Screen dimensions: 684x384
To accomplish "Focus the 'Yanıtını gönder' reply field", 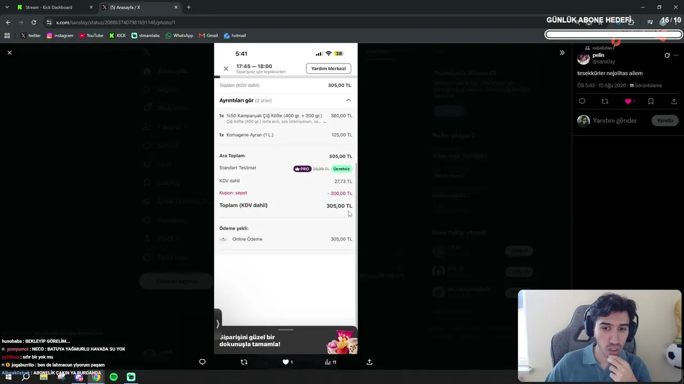I will point(615,121).
